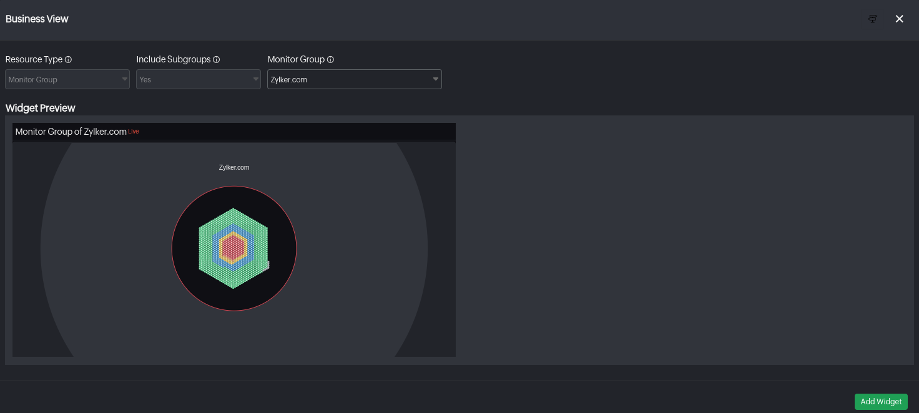Click the gray monitor cells at hexagon edge

(x=268, y=265)
